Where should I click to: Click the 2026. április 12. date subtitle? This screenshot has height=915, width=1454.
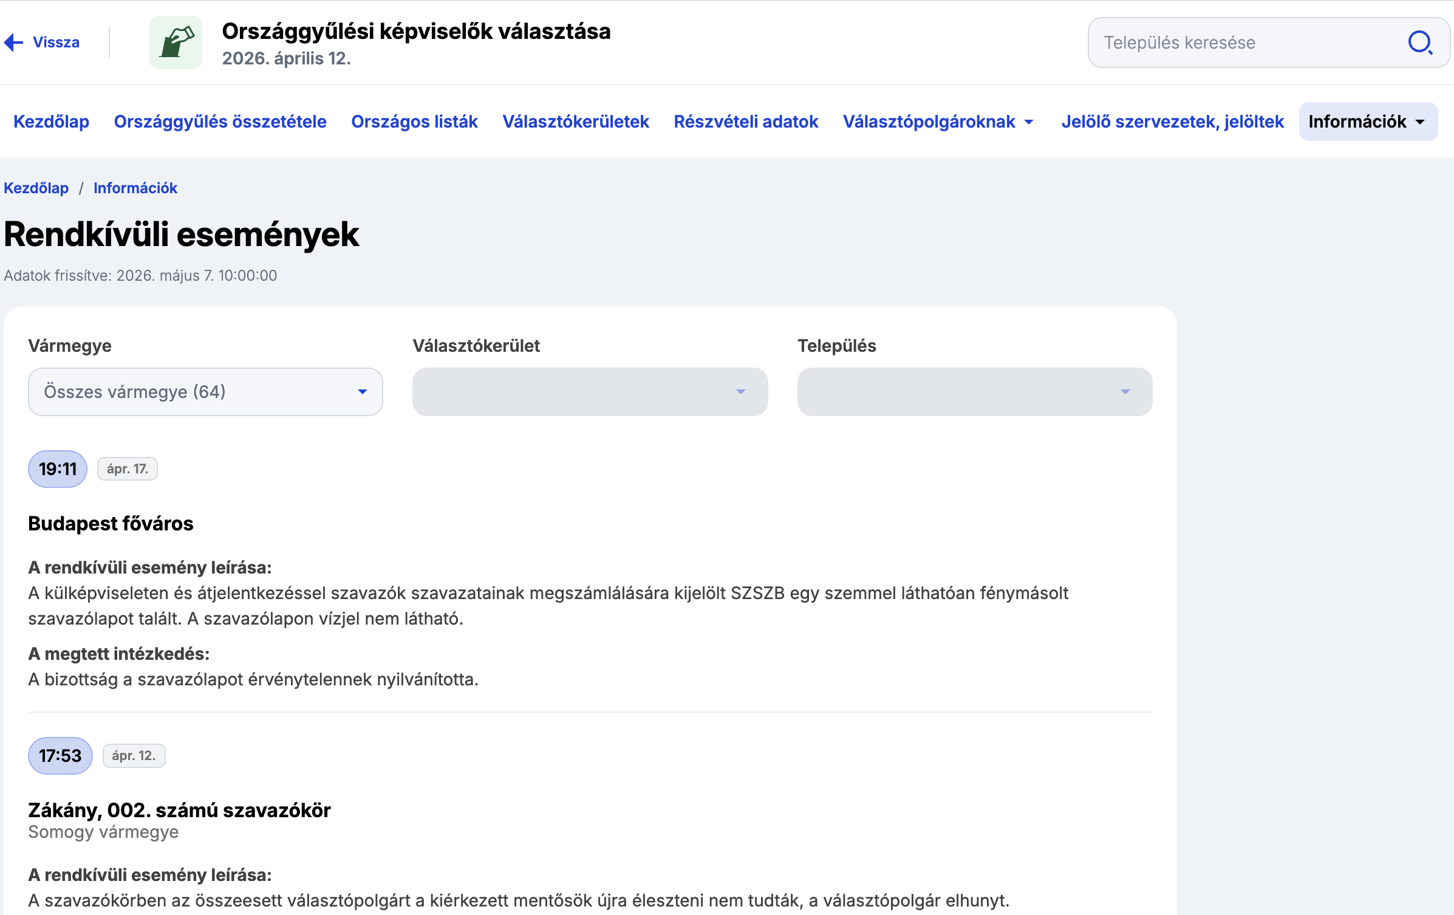pyautogui.click(x=286, y=58)
